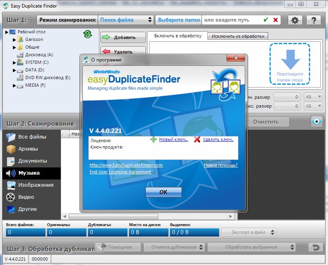This screenshot has height=265, width=328.
Task: Switch to the Исключить из обработки tab
Action: click(x=238, y=36)
